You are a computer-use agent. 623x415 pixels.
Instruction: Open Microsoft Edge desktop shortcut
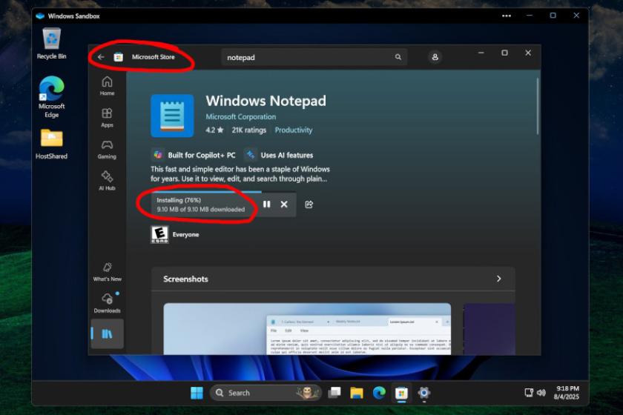coord(52,97)
